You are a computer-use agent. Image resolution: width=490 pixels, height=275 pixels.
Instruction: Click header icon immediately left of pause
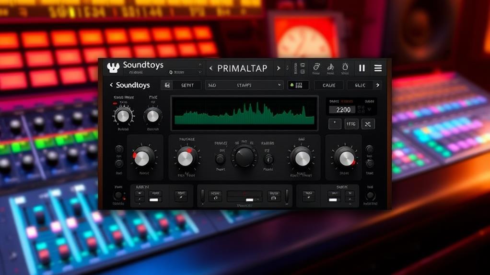tap(345, 68)
